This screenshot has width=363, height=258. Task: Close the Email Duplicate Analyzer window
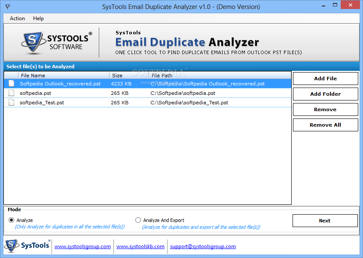click(351, 5)
